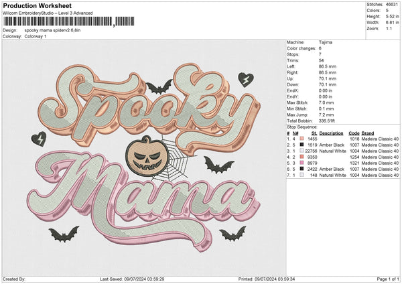Click stitch count '22756'
Viewport: 402px width, 284px height.
pyautogui.click(x=312, y=151)
